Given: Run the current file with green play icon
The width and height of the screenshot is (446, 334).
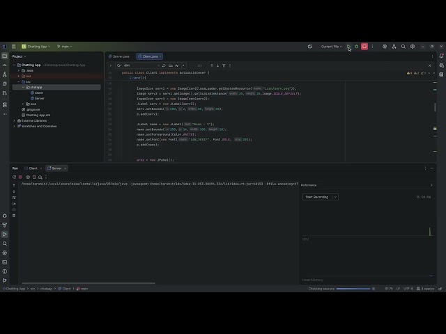Looking at the screenshot, I should (x=348, y=47).
